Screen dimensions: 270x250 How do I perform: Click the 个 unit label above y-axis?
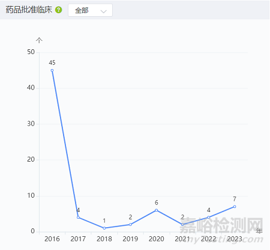click(x=39, y=40)
